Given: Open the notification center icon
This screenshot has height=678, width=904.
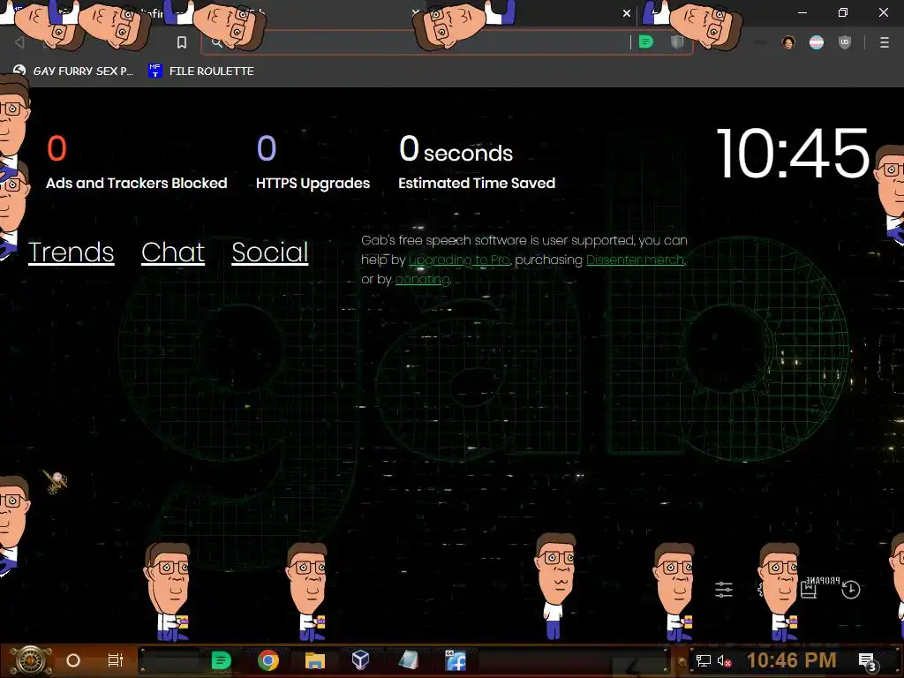Looking at the screenshot, I should [x=868, y=662].
